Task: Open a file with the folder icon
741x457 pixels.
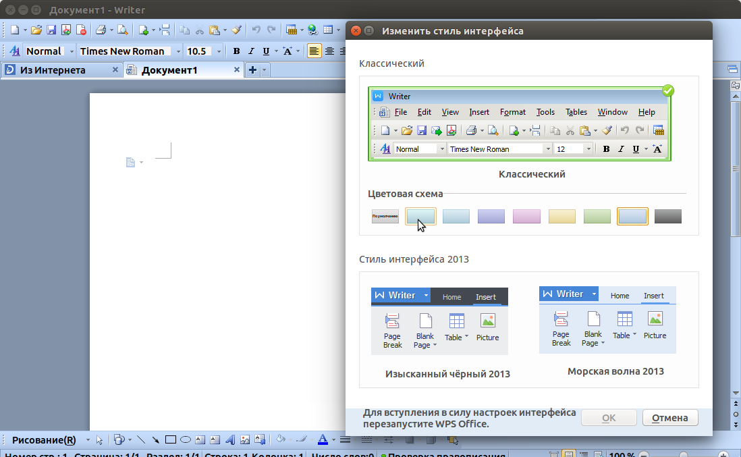Action: tap(36, 30)
